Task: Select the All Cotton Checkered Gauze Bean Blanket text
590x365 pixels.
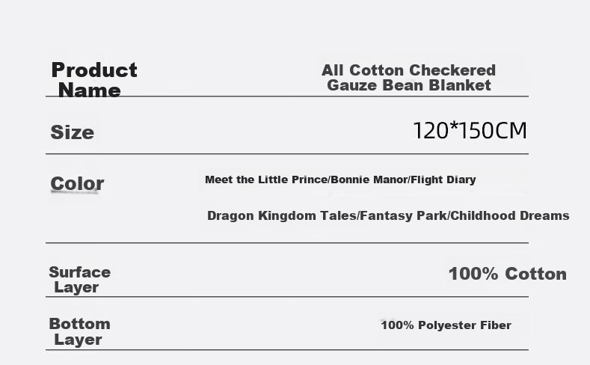Action: tap(408, 78)
